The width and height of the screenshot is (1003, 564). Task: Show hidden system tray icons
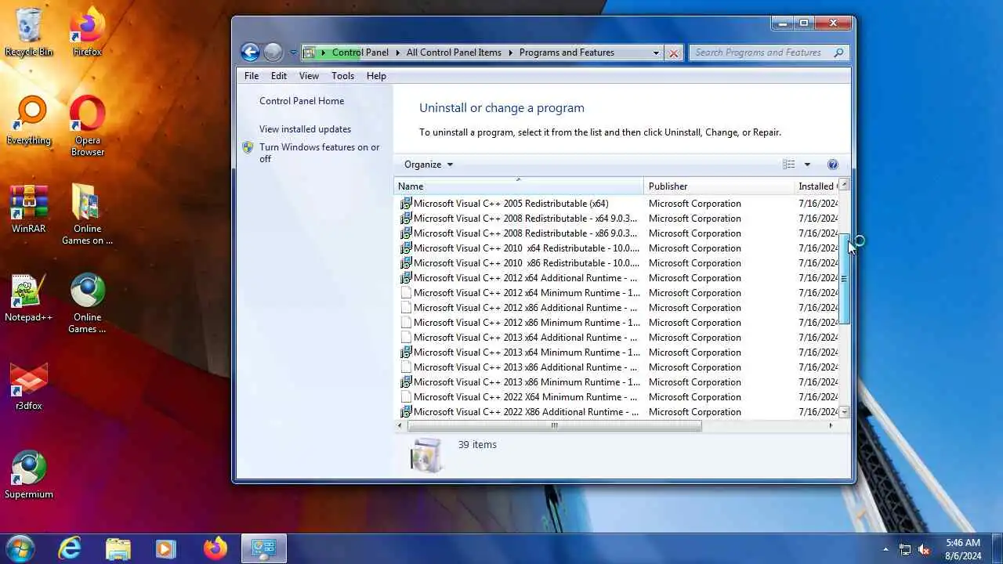[886, 549]
